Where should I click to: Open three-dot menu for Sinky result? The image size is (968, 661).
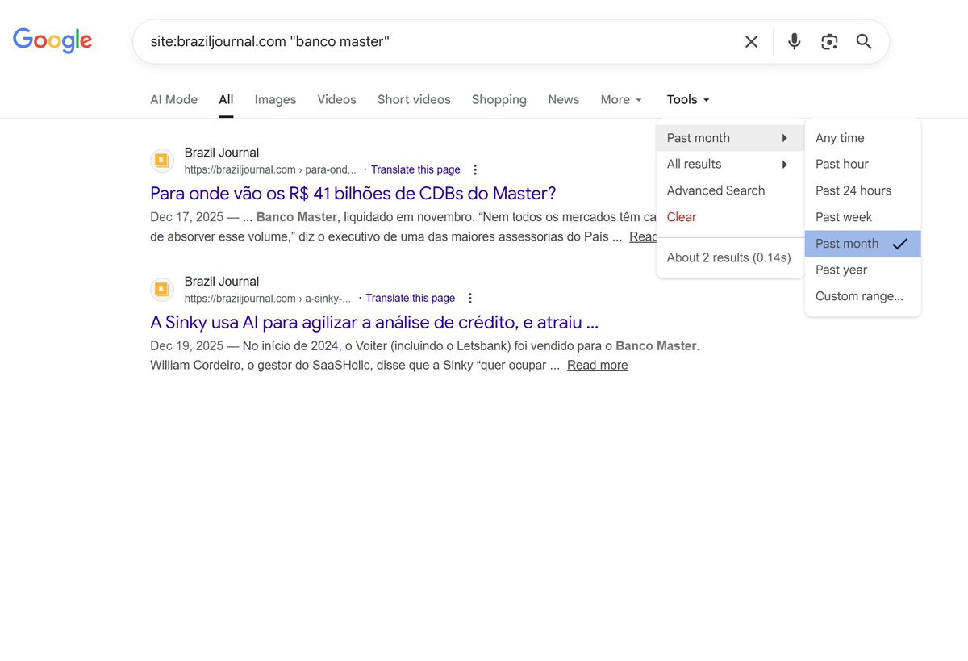[x=470, y=298]
